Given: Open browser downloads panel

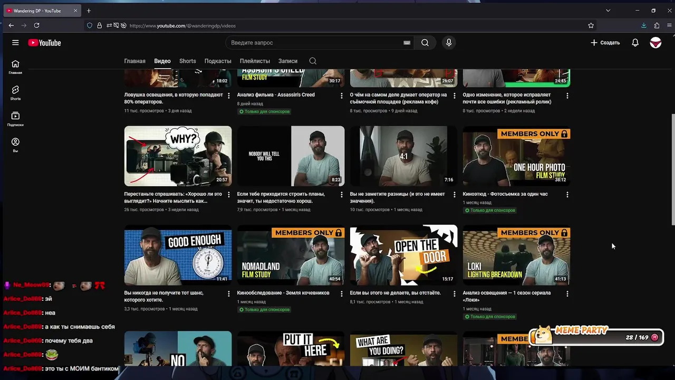Looking at the screenshot, I should pyautogui.click(x=643, y=25).
